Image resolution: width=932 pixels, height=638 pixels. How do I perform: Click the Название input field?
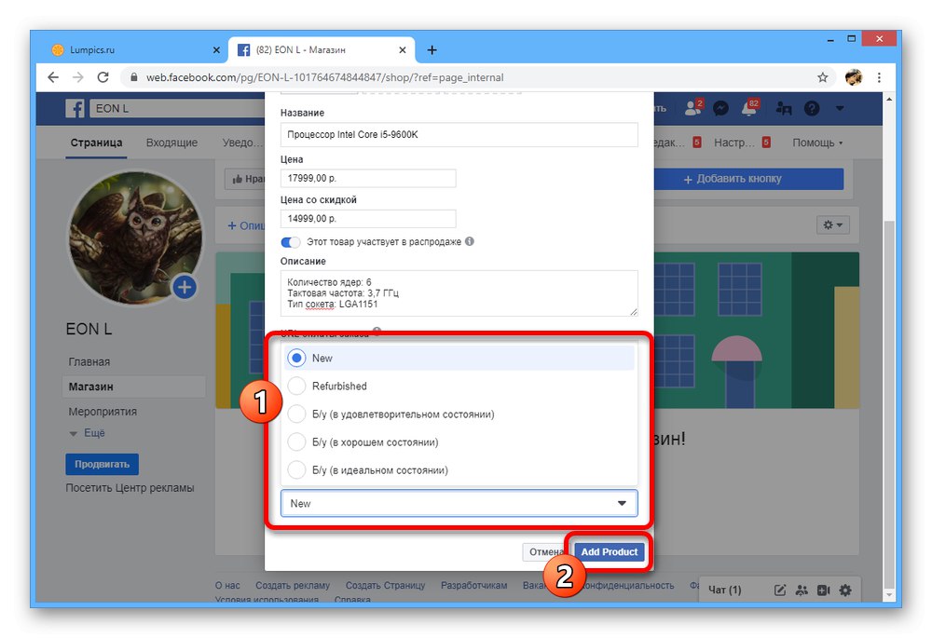click(459, 135)
